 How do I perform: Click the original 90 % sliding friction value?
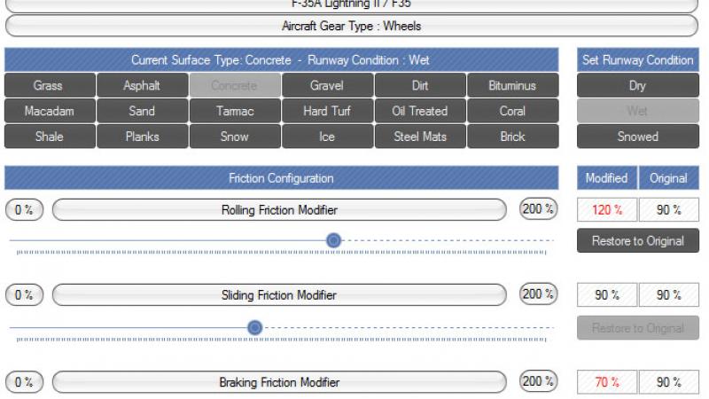click(669, 295)
